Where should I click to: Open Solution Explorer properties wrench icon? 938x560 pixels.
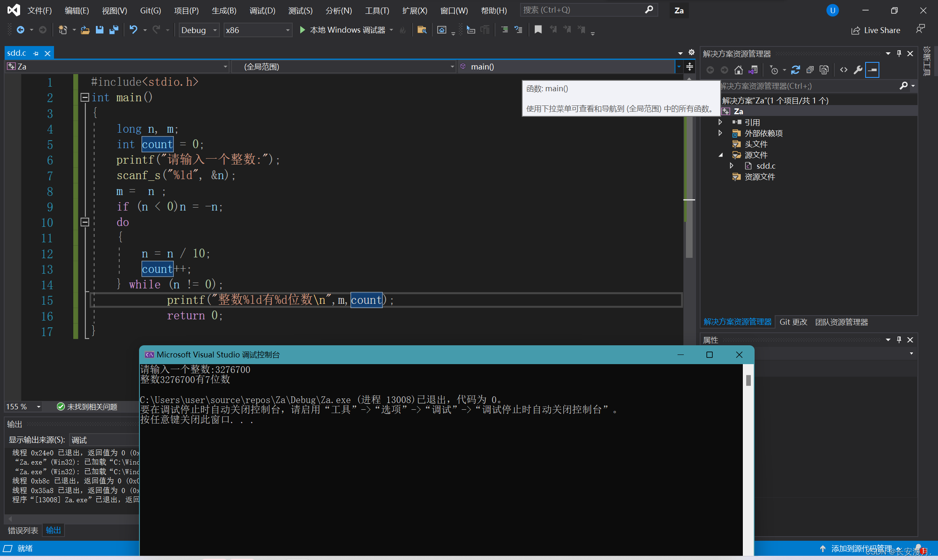pyautogui.click(x=858, y=70)
